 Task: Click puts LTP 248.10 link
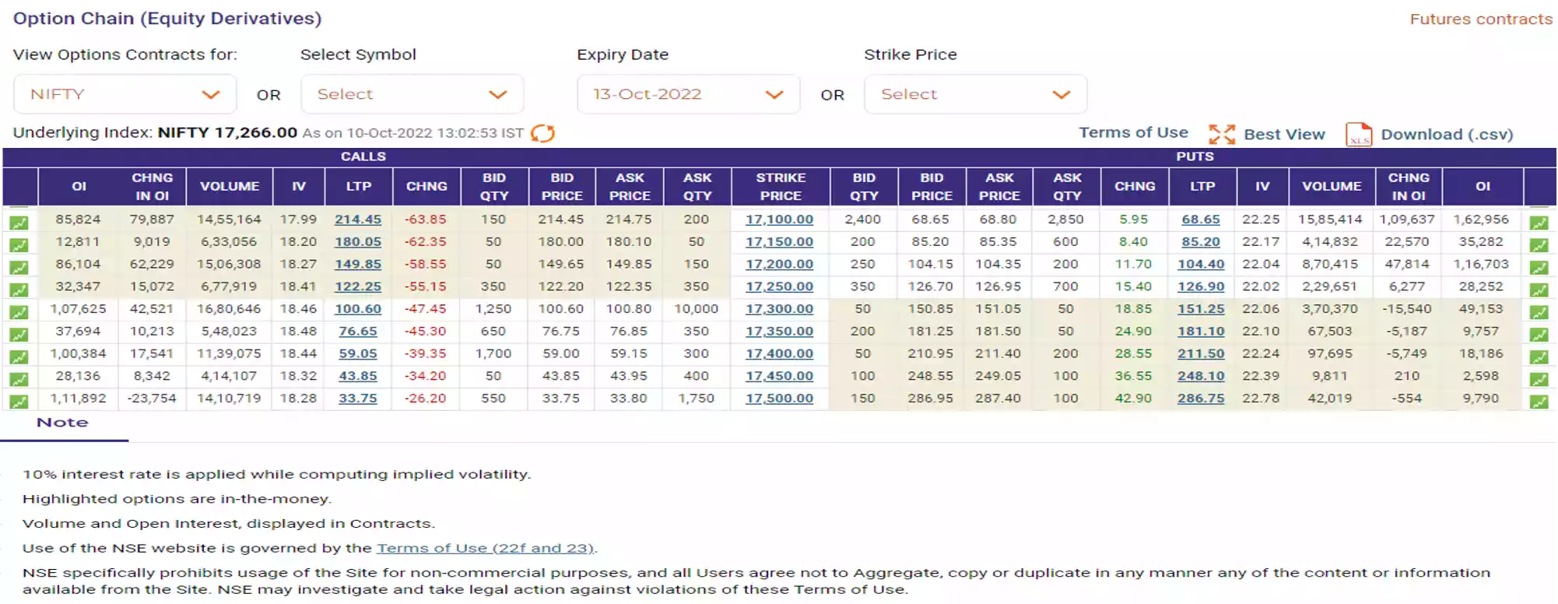tap(1201, 376)
